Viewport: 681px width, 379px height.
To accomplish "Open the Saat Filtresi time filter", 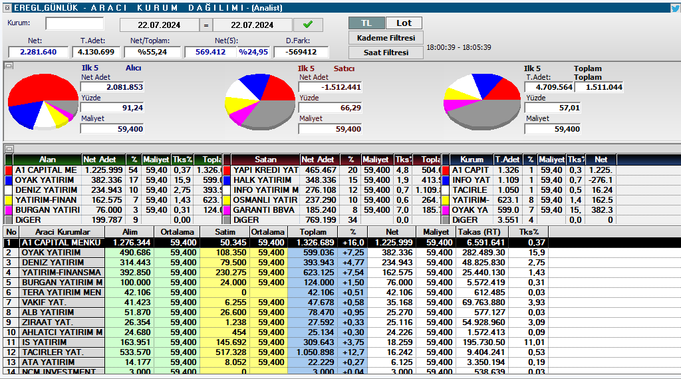I will (x=386, y=52).
